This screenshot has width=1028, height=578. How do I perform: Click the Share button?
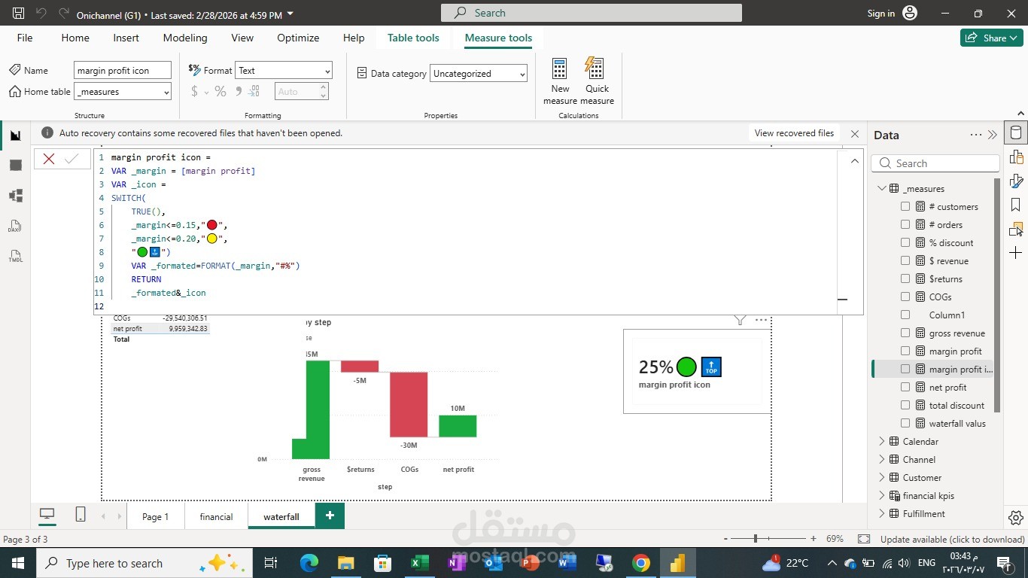tap(991, 38)
